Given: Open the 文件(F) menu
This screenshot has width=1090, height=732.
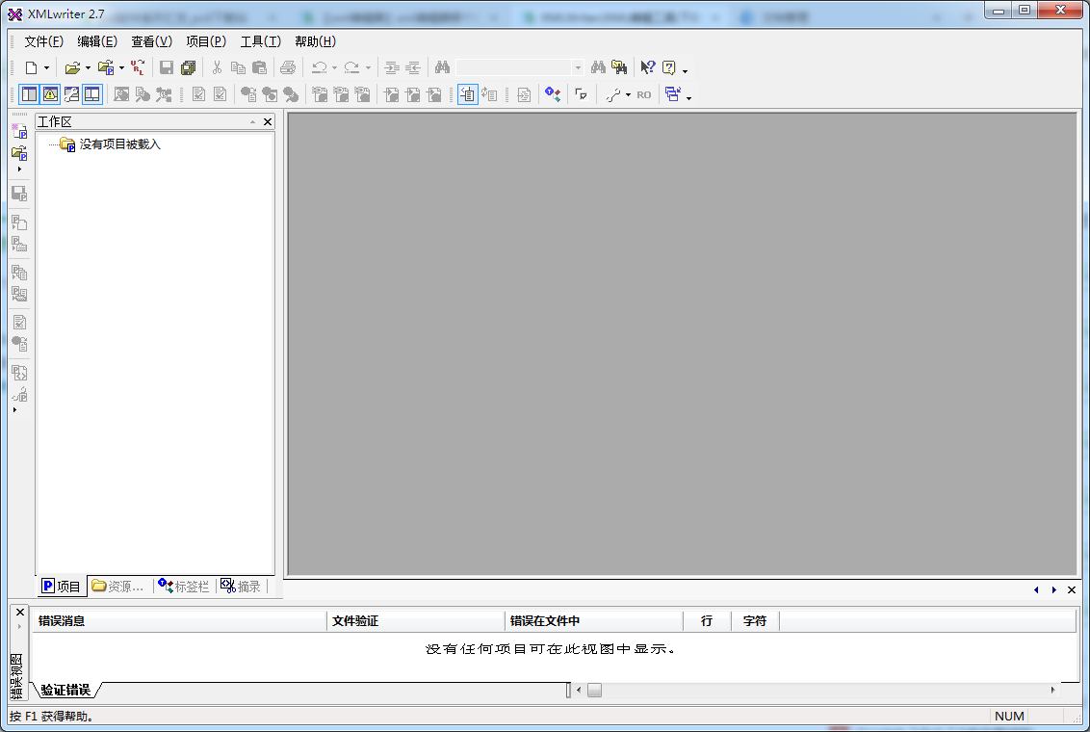Looking at the screenshot, I should (43, 41).
